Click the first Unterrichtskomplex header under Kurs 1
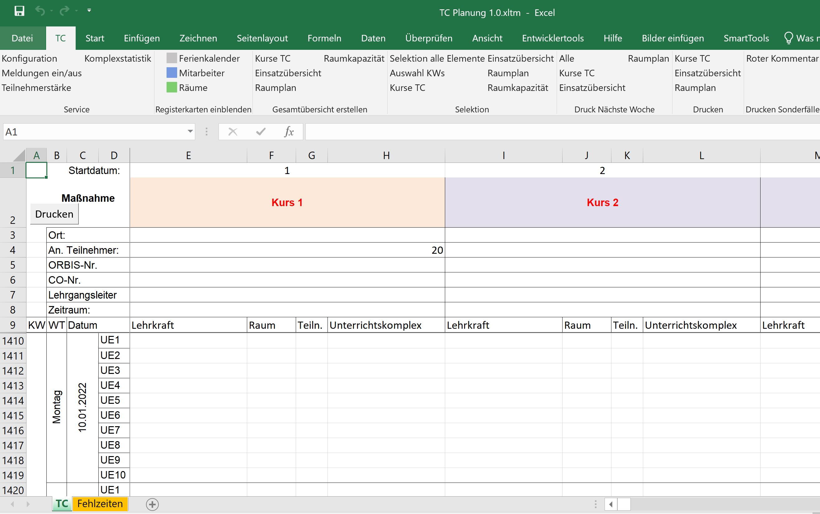Screen dimensions: 820x514 click(x=386, y=325)
